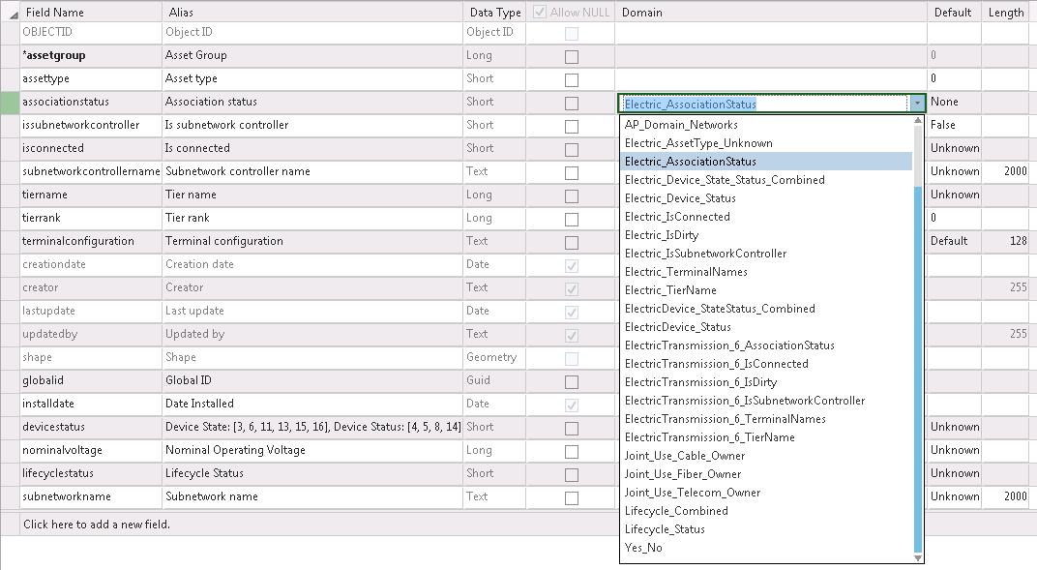Select the tierrank field name cell
The height and width of the screenshot is (570, 1037).
click(x=91, y=218)
